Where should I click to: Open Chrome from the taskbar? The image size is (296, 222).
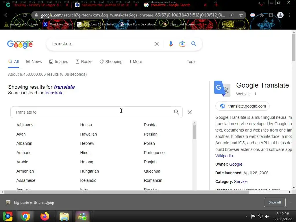click(x=25, y=216)
